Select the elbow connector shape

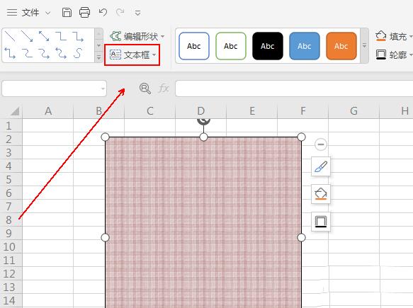tap(61, 36)
